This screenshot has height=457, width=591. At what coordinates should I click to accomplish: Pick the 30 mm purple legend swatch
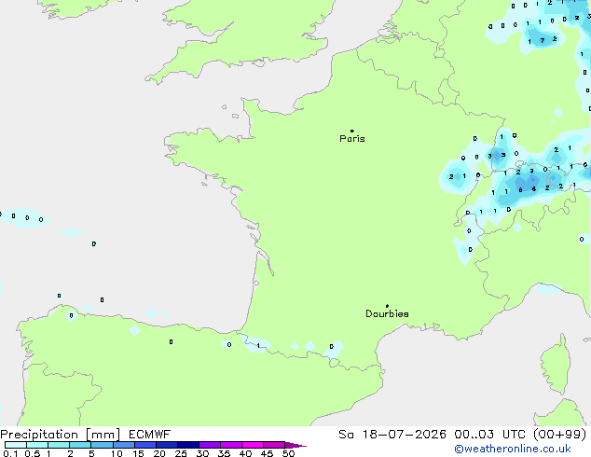coord(210,445)
